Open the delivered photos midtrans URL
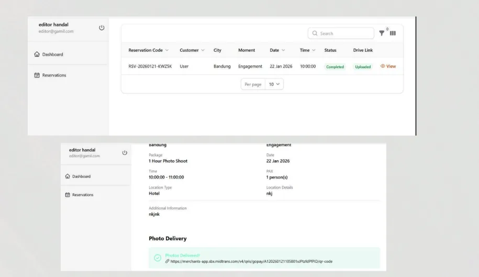The image size is (479, 277). [251, 261]
